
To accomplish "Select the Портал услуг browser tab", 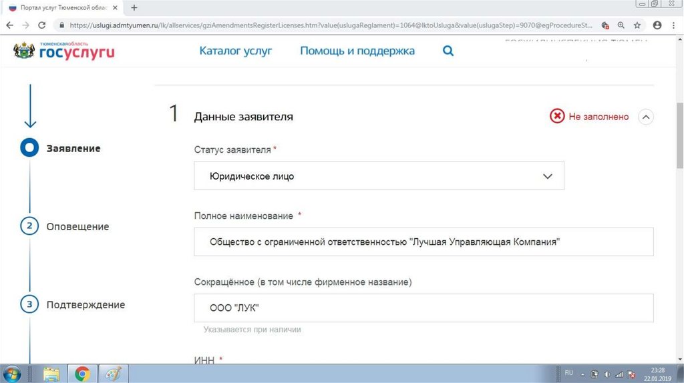I will point(63,8).
